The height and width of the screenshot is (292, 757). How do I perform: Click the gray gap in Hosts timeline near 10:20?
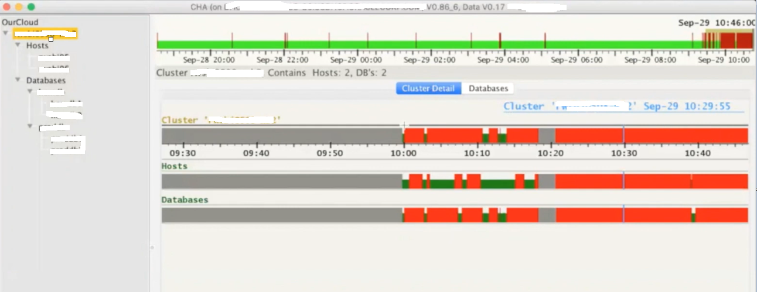547,181
